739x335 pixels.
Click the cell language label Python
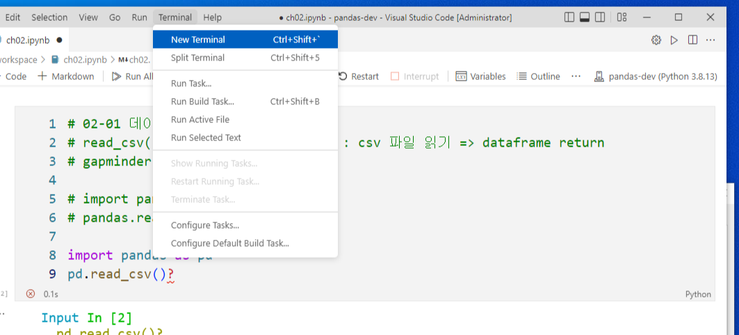click(698, 294)
